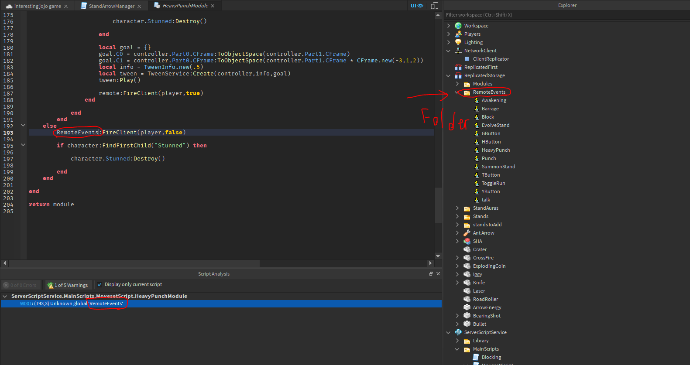
Task: Click the Workspace globe icon
Action: coord(458,26)
